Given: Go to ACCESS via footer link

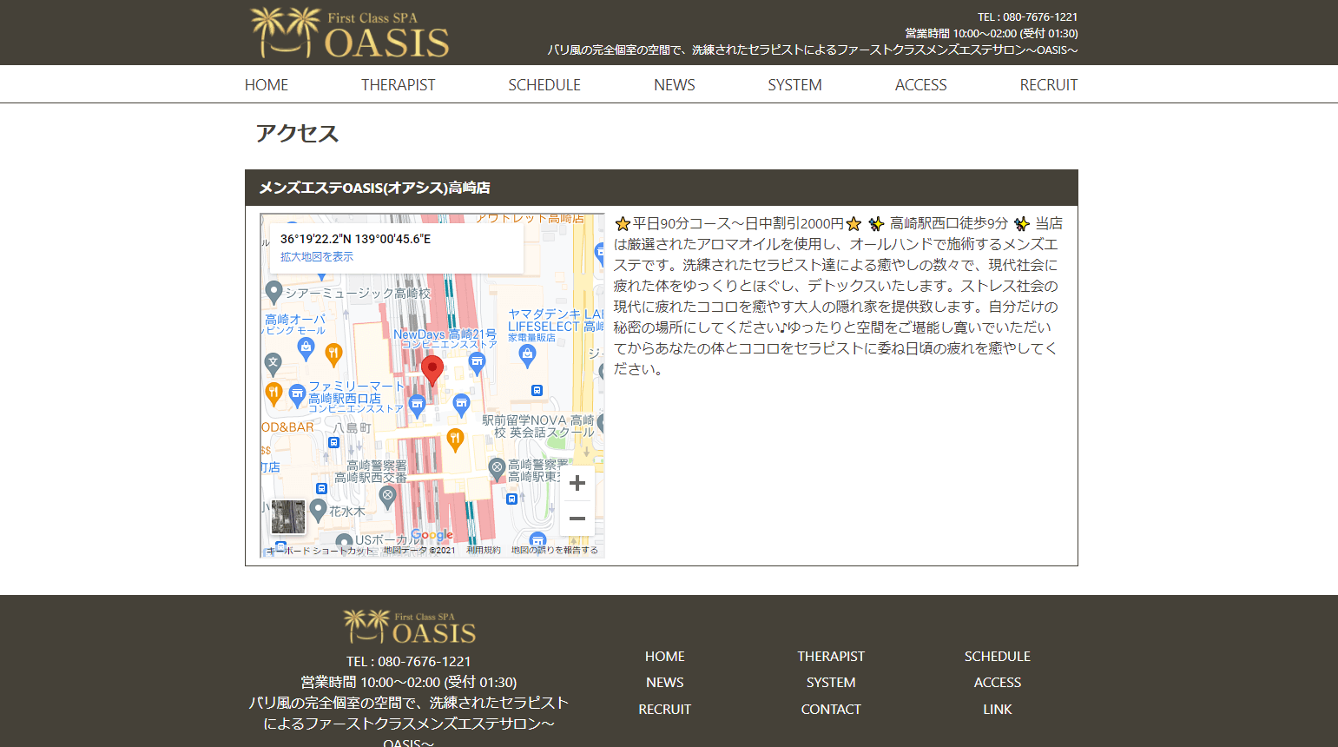Looking at the screenshot, I should pos(998,683).
